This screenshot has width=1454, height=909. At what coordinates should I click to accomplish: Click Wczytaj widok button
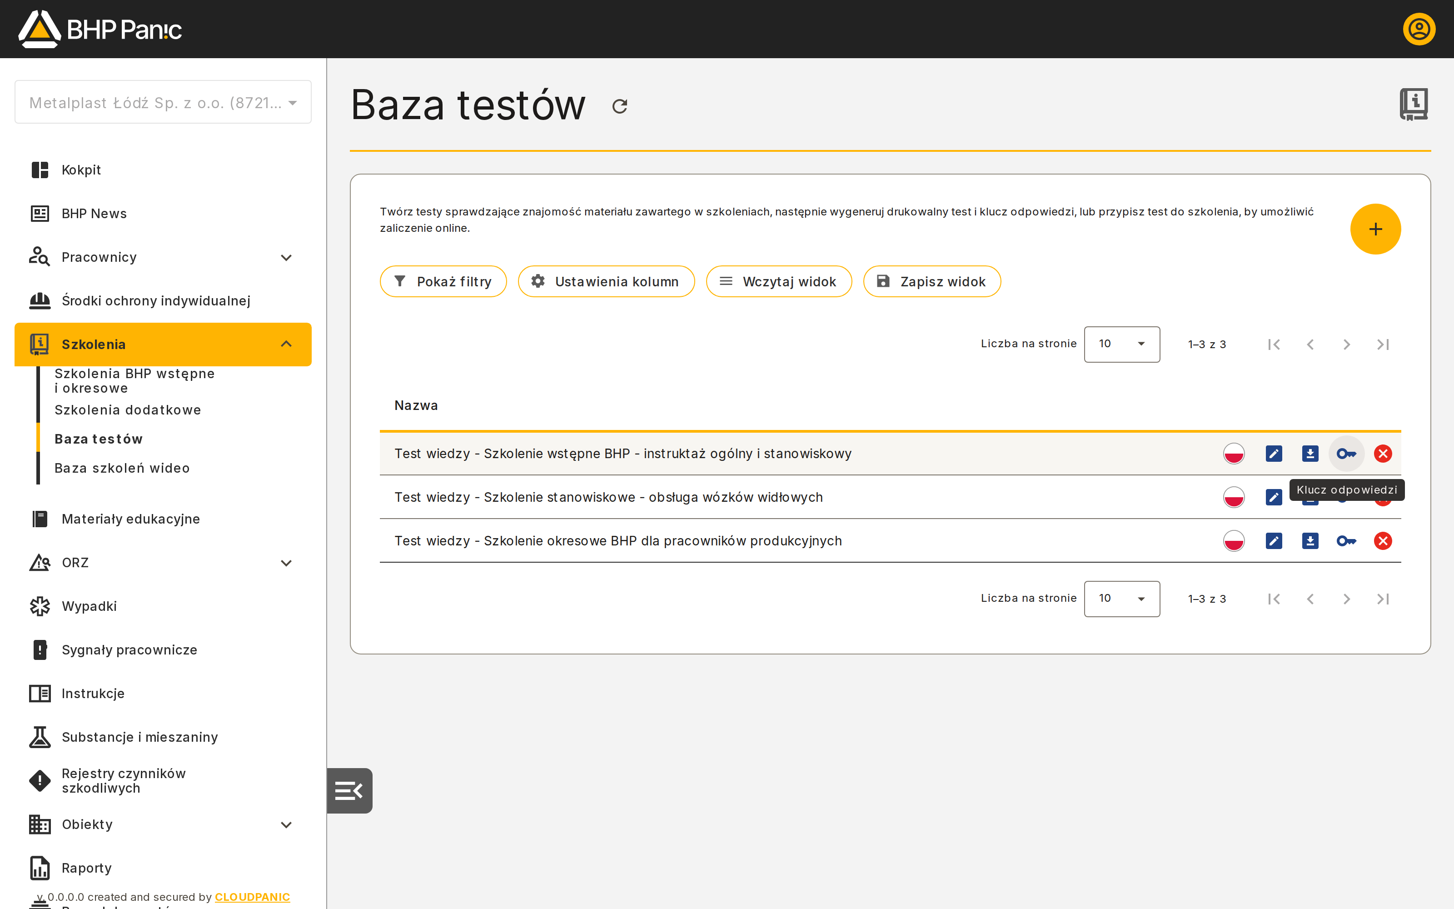tap(779, 281)
